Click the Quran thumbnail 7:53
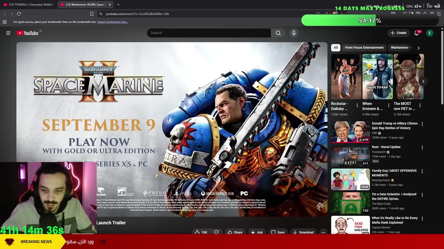Screen dimensions: 444x249 350,203
